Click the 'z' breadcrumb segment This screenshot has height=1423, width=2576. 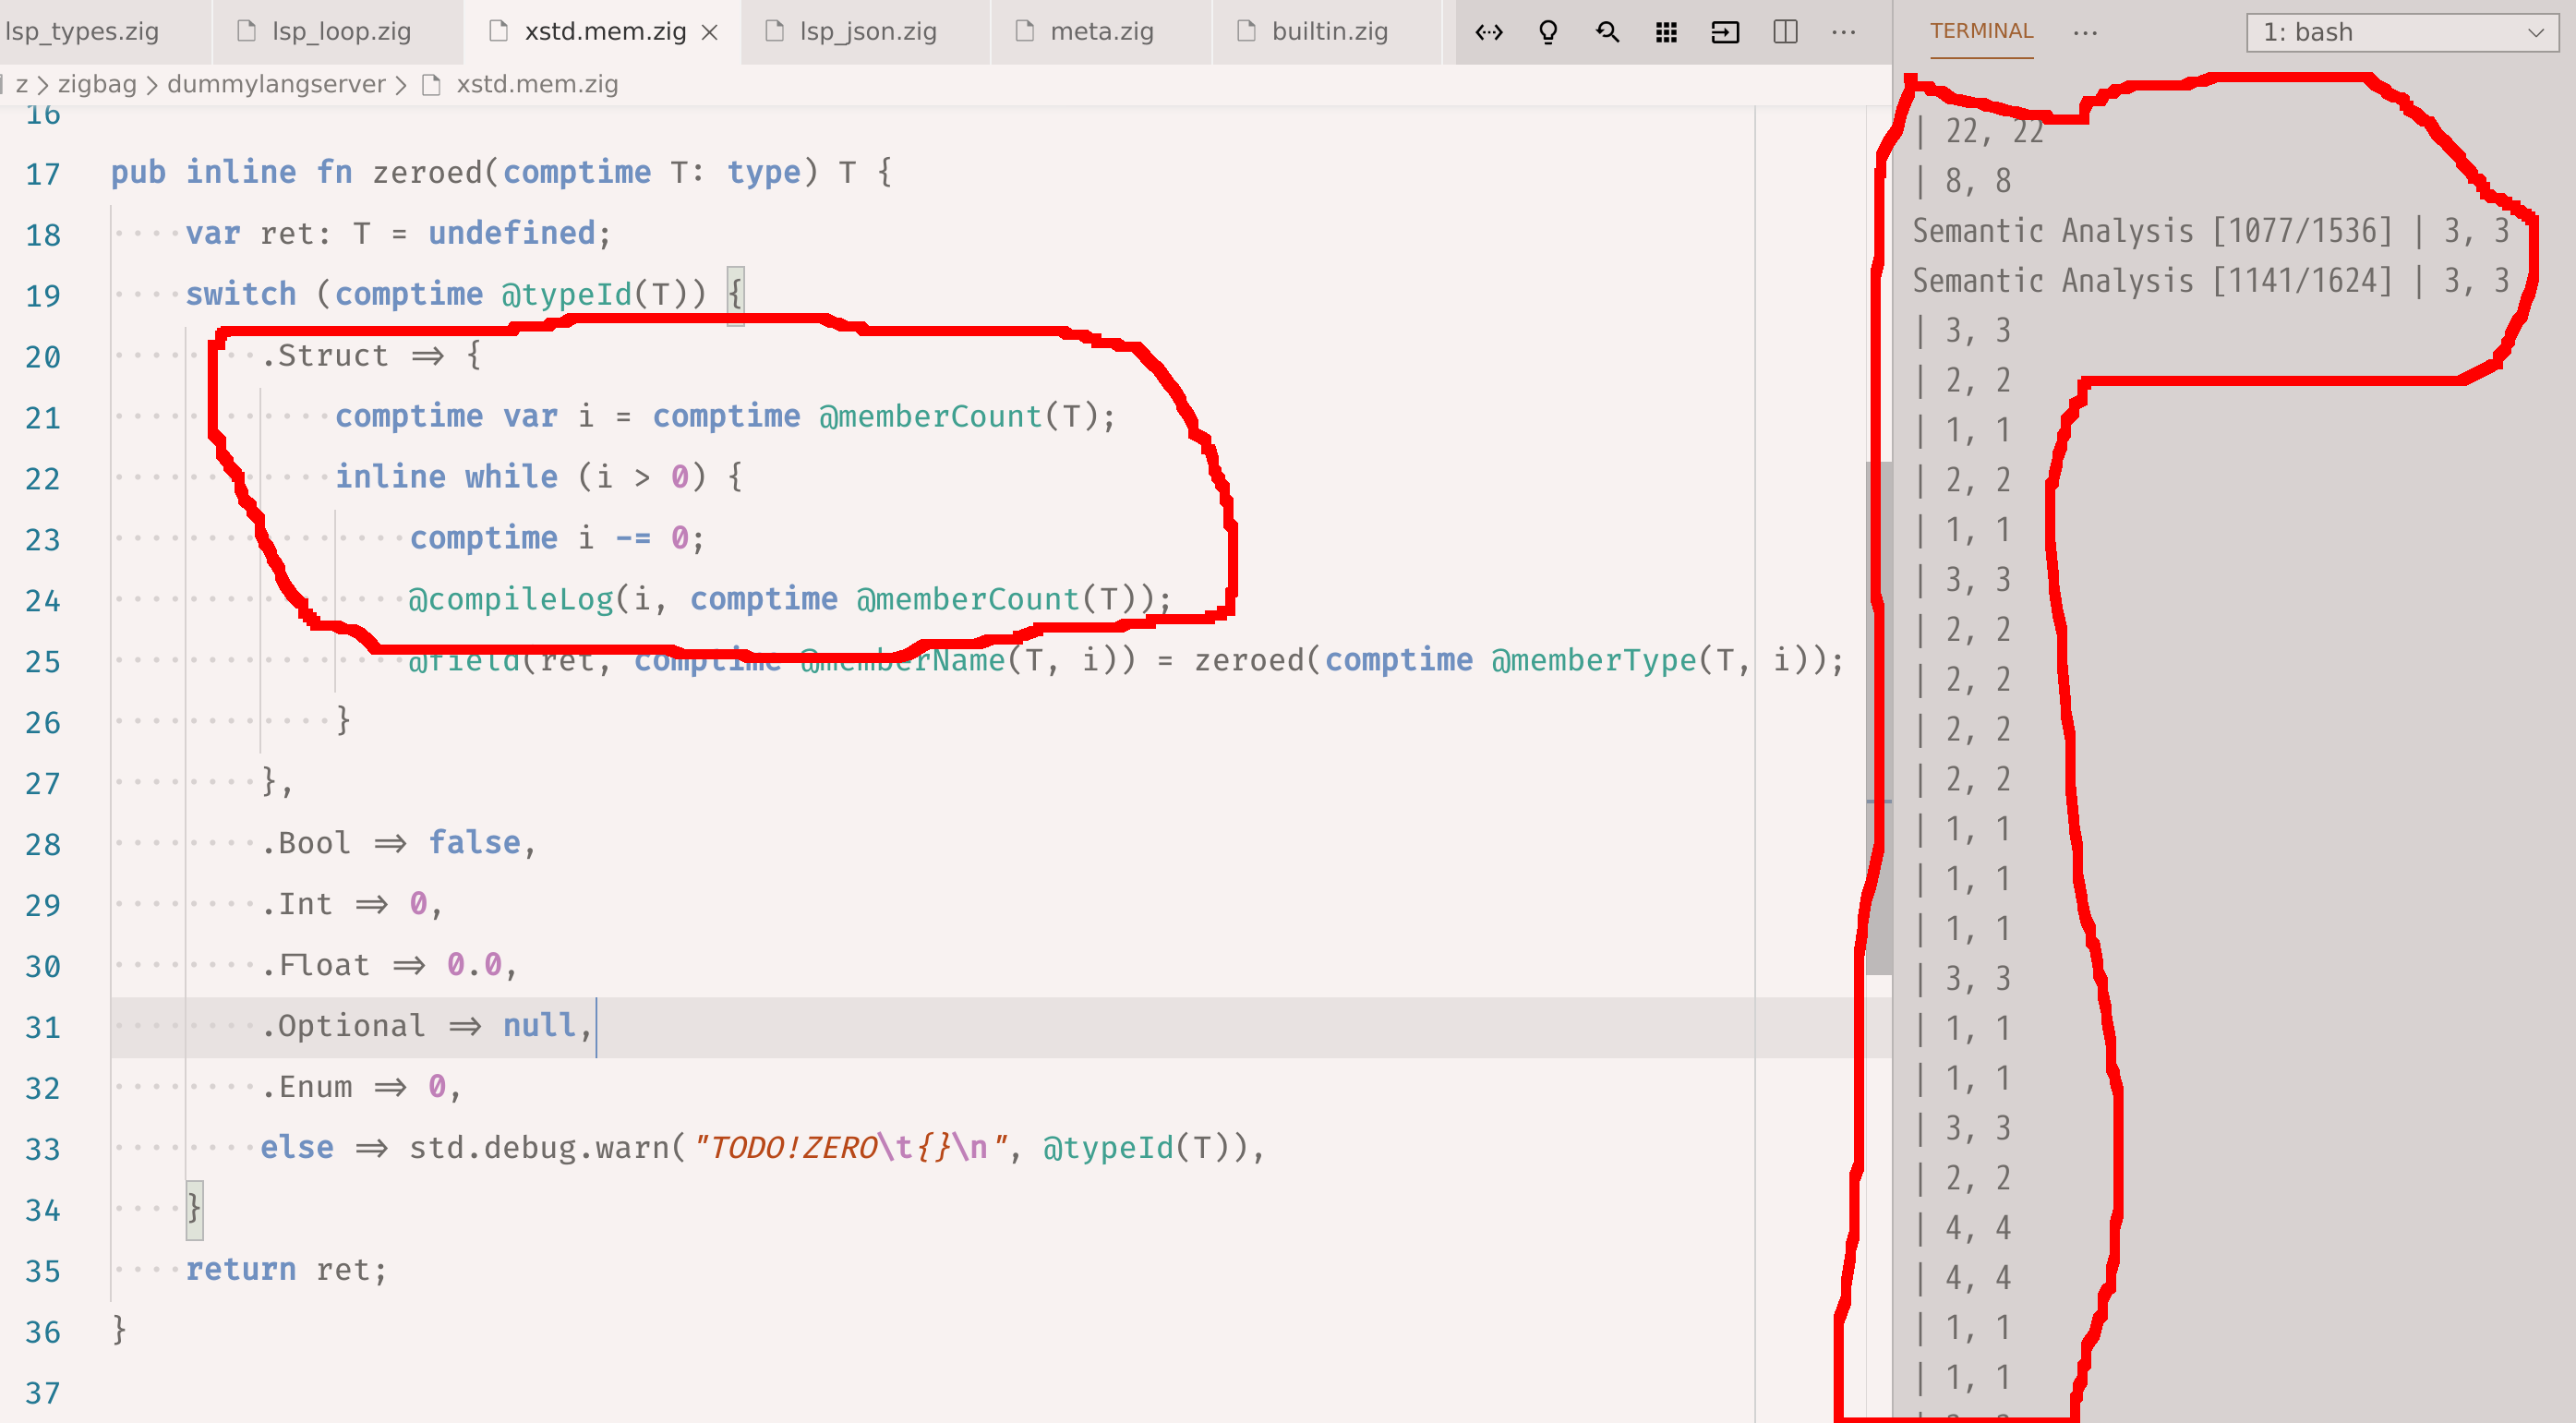click(x=21, y=84)
